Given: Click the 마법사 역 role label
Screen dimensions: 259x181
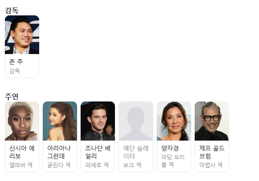Looking at the screenshot, I should (211, 165).
